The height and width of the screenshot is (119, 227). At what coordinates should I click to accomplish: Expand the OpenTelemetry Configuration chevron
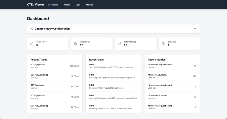click(195, 29)
